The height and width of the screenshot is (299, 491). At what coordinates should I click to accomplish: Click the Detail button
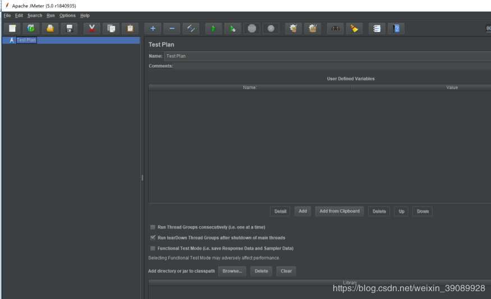280,211
